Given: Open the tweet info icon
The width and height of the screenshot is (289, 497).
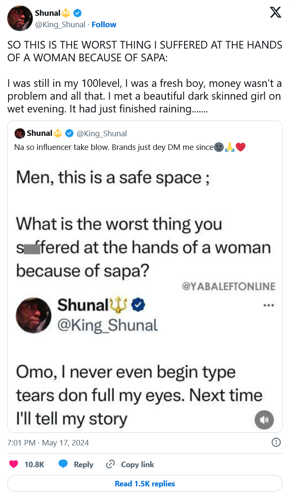Looking at the screenshot, I should 276,442.
